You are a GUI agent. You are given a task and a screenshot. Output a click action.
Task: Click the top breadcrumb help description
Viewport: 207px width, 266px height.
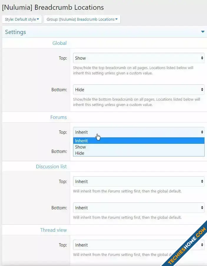133,70
